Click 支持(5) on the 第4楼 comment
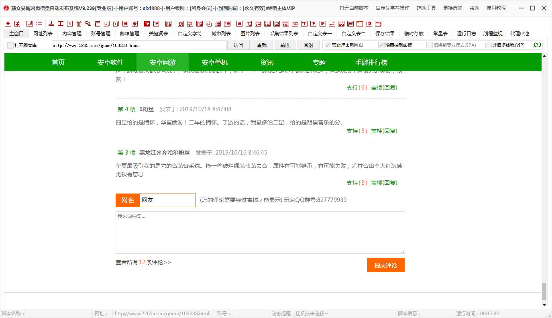Image resolution: width=552 pixels, height=318 pixels. tap(357, 131)
